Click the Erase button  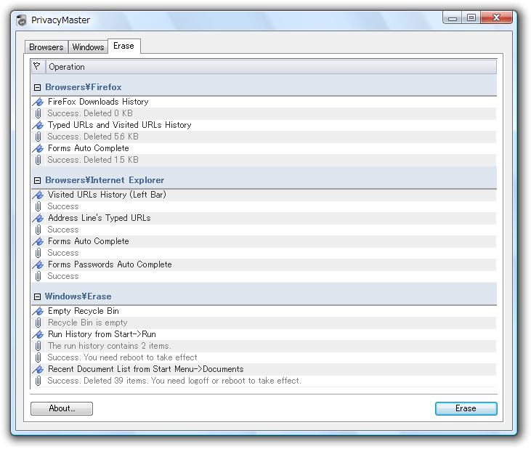coord(466,409)
